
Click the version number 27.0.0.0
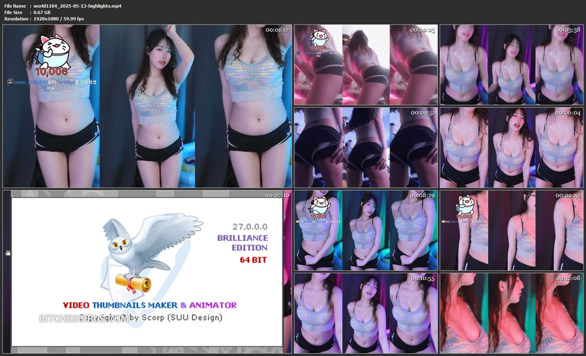tap(250, 226)
